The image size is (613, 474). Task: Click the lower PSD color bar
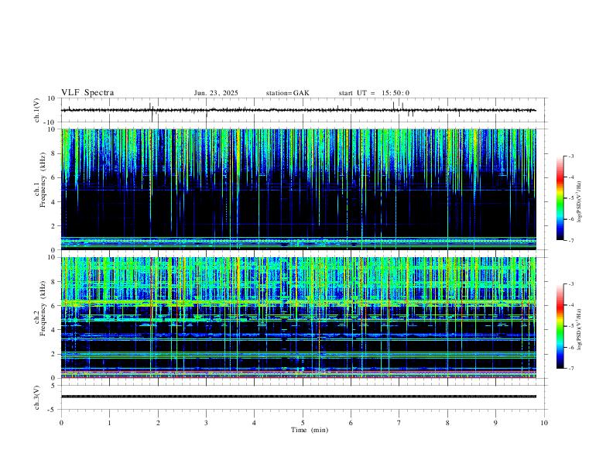point(560,326)
